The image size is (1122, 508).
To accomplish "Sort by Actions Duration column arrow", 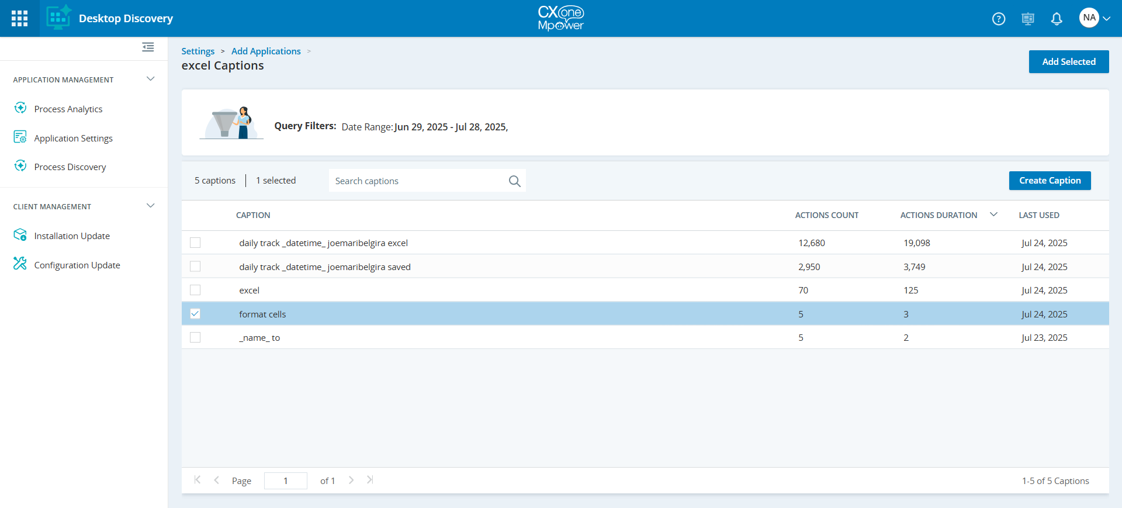I will (993, 215).
